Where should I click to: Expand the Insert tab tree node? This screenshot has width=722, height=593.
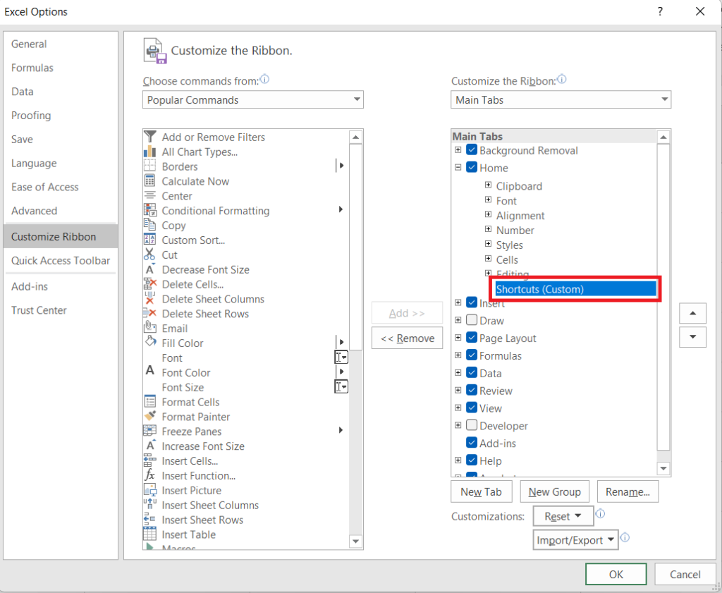tap(458, 302)
